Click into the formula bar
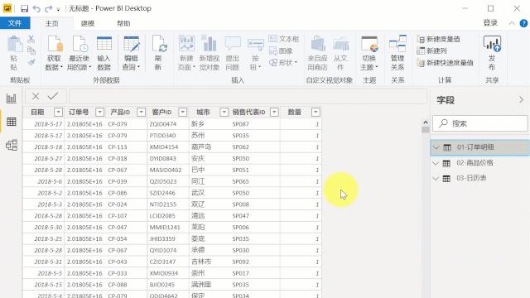530x298 pixels. [248, 97]
